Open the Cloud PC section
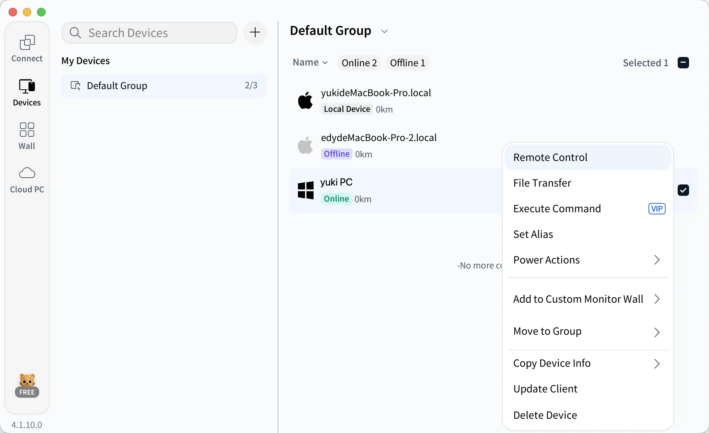The width and height of the screenshot is (709, 433). coord(27,180)
